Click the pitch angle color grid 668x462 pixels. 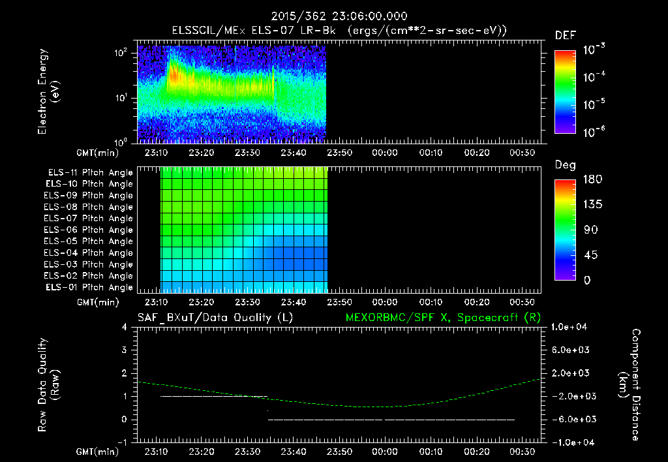[244, 230]
